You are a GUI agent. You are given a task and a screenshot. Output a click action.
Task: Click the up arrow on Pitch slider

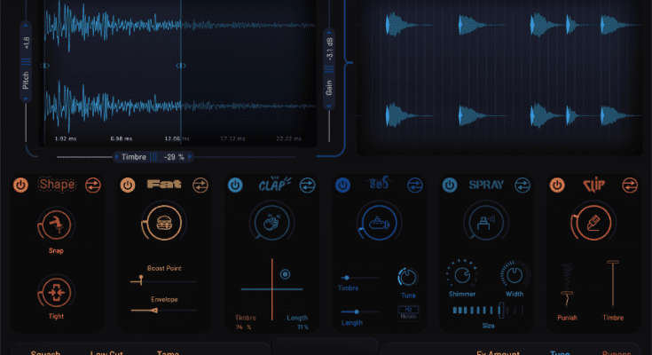point(26,25)
